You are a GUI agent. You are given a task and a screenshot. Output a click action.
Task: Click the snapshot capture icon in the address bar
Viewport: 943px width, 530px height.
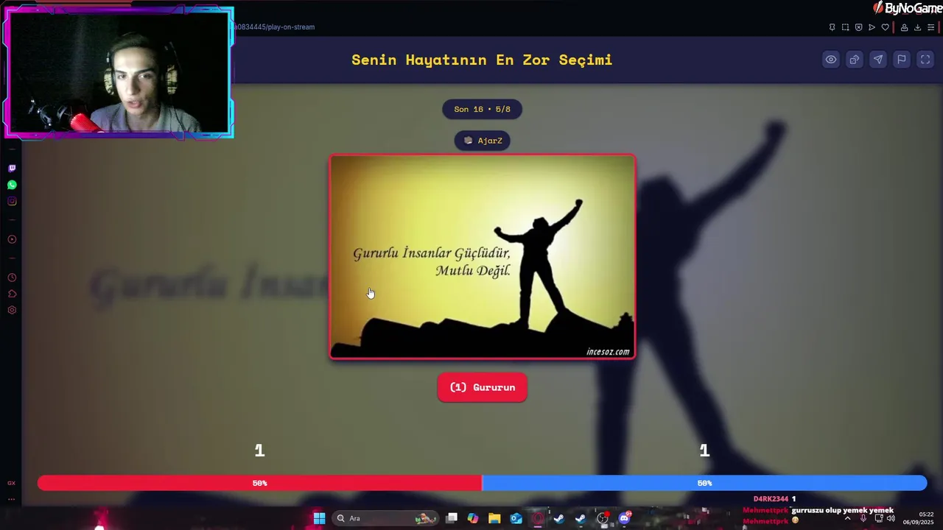tap(845, 27)
